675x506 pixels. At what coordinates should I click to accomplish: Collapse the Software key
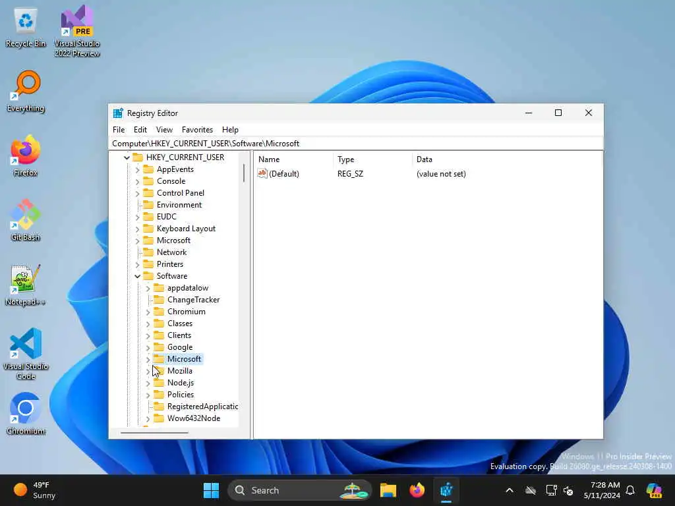(x=137, y=276)
